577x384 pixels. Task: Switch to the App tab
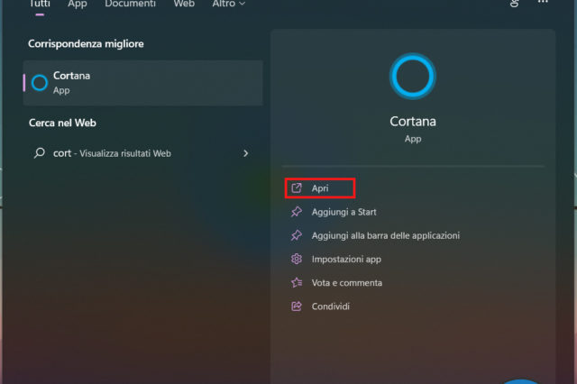[78, 5]
